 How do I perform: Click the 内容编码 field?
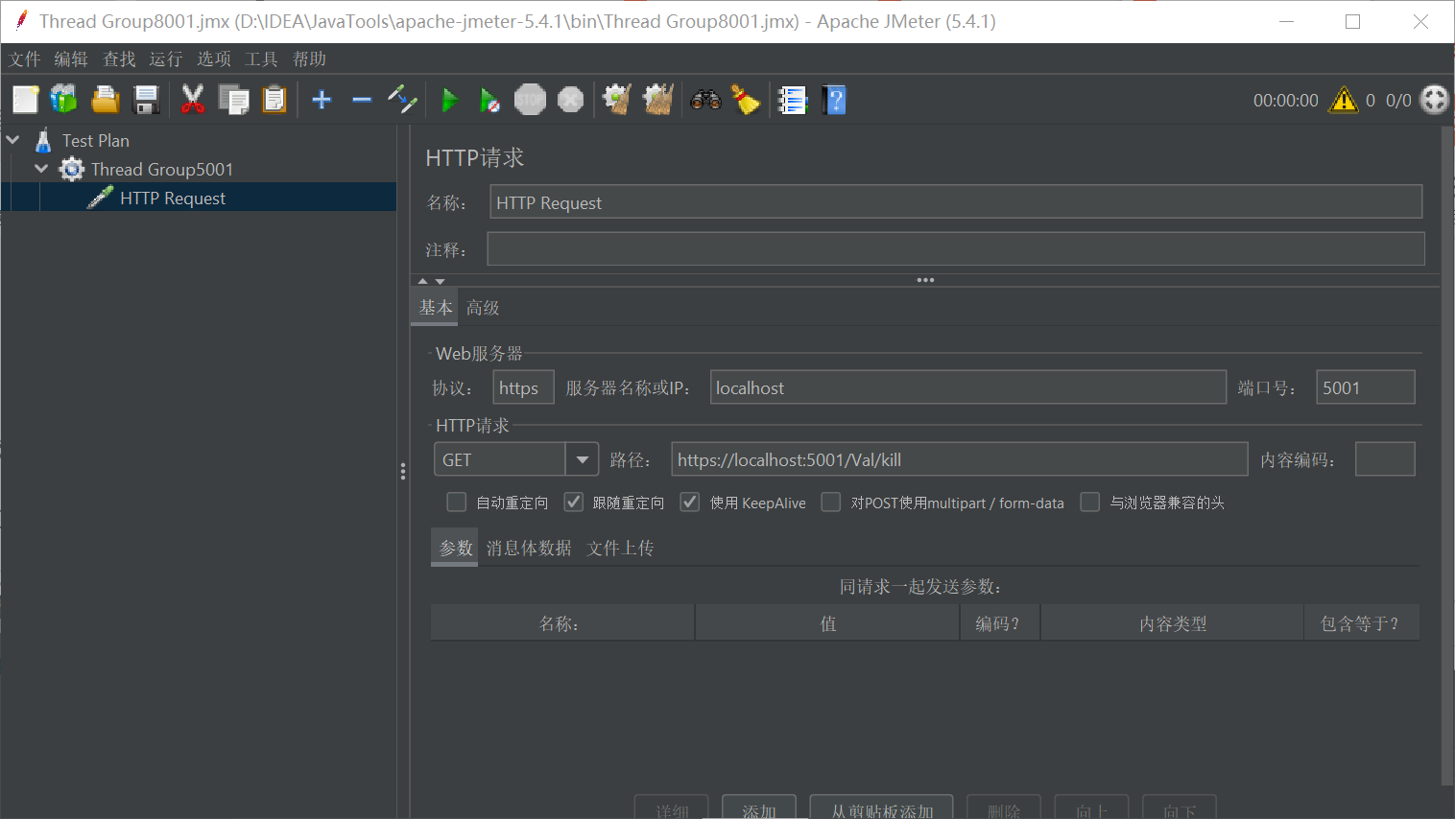(x=1385, y=459)
